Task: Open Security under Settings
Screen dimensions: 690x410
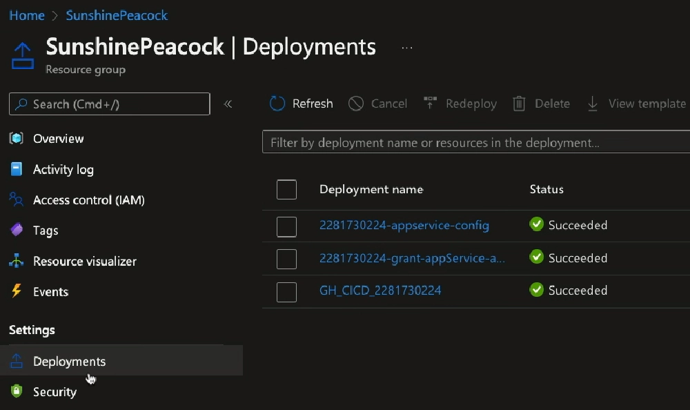Action: coord(55,391)
